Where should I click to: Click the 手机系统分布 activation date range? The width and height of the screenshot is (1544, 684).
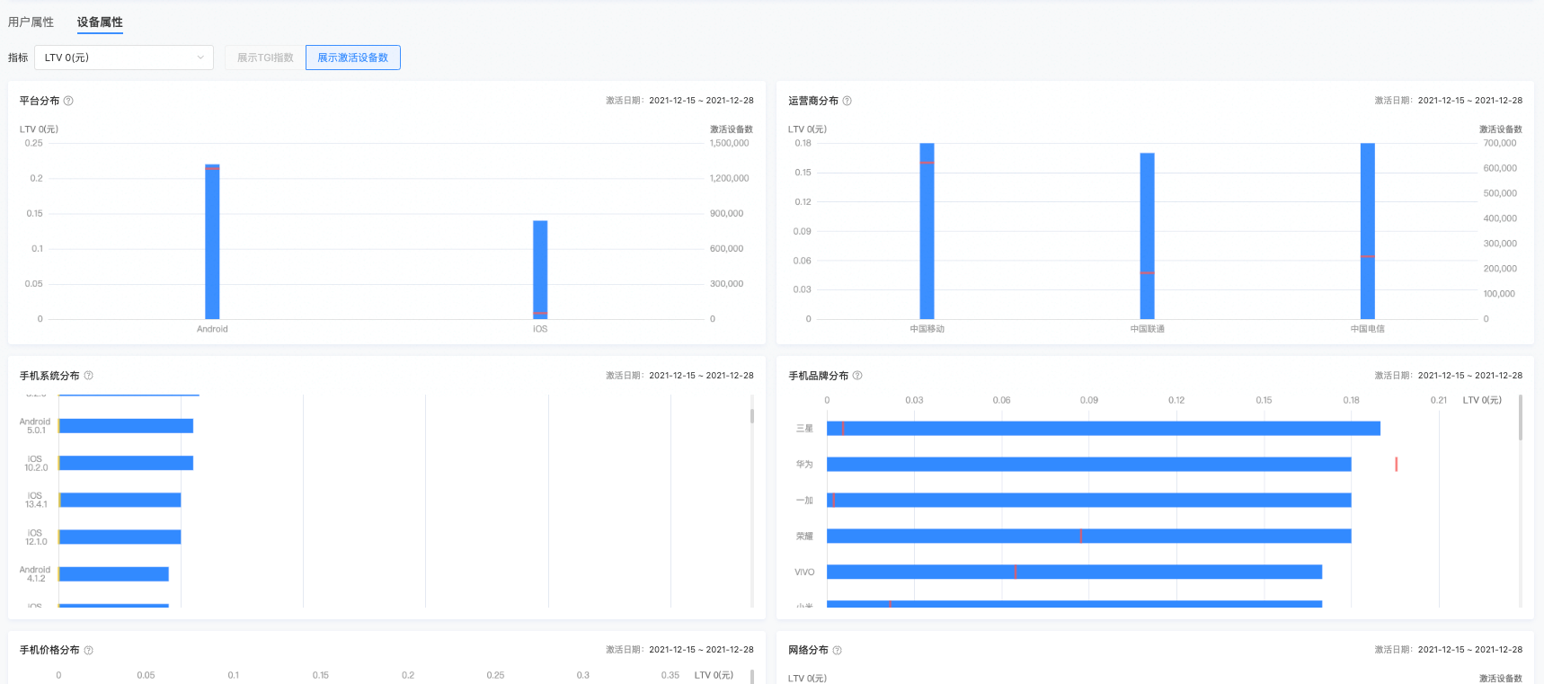701,376
